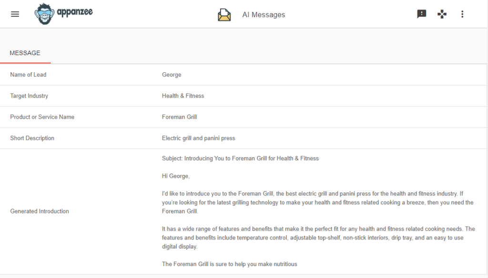This screenshot has width=488, height=278.
Task: Click the Target Industry row label
Action: click(29, 96)
